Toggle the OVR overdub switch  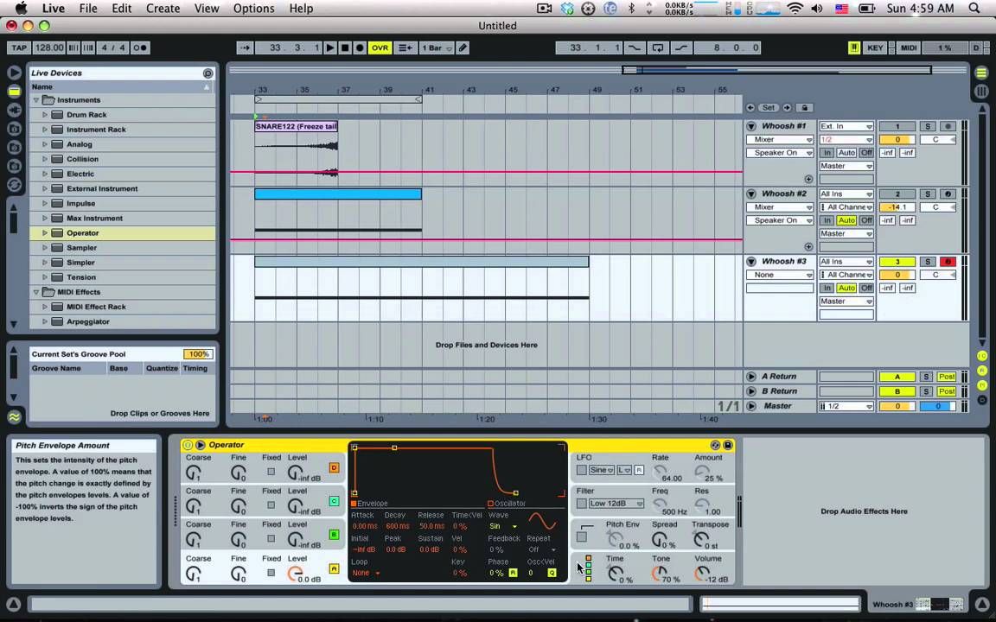click(x=380, y=48)
